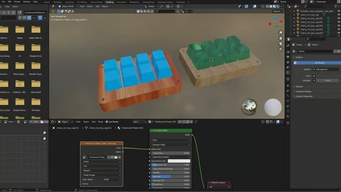Pin the node editor material
The width and height of the screenshot is (341, 192).
coord(196,122)
